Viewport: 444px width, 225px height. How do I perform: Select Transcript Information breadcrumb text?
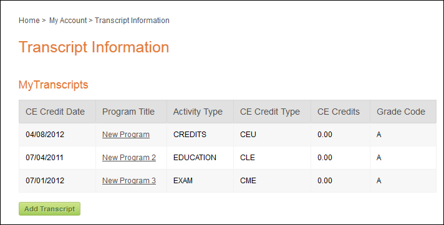(132, 21)
